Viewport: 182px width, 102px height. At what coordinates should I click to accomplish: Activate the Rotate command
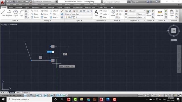click(44, 11)
